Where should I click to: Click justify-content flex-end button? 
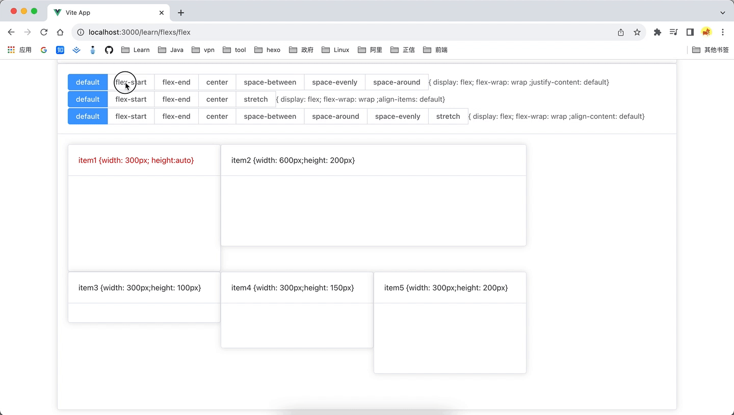tap(176, 82)
